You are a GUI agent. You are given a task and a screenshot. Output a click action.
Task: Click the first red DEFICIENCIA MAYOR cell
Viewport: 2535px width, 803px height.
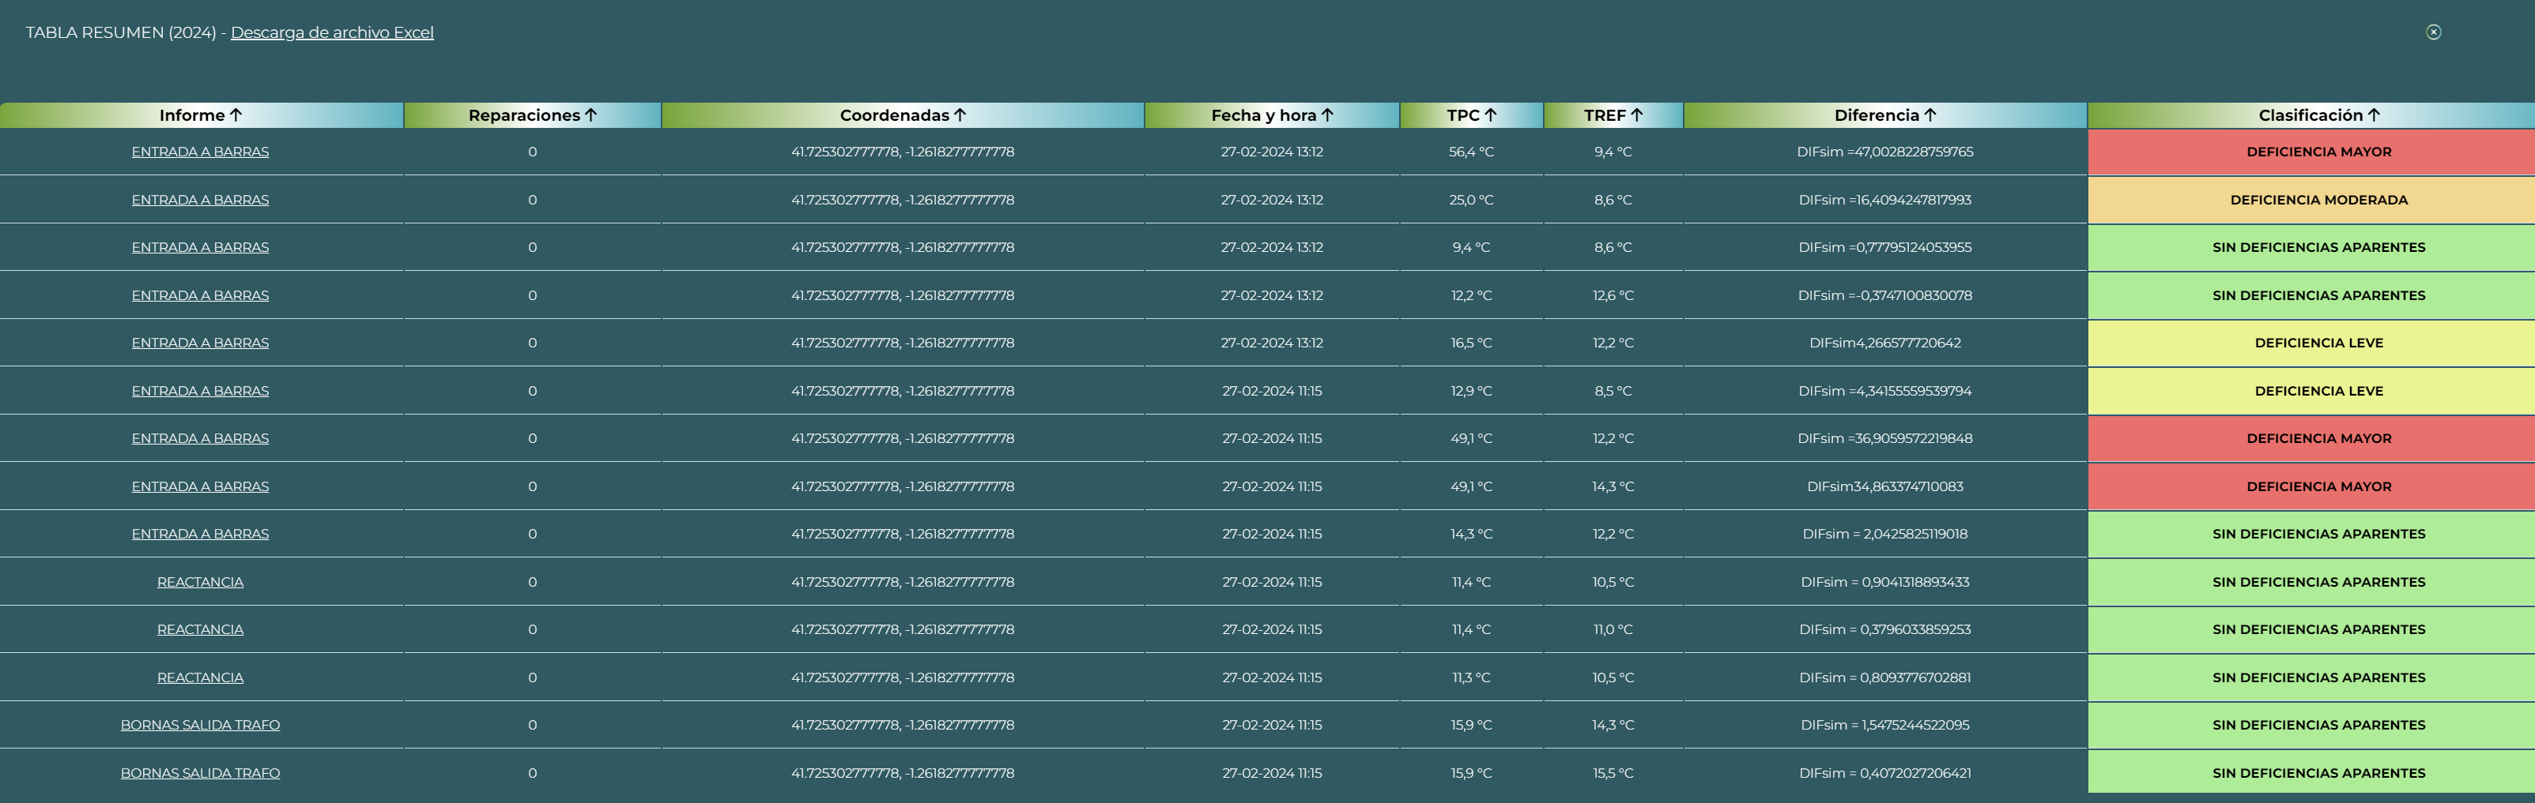pyautogui.click(x=2318, y=152)
